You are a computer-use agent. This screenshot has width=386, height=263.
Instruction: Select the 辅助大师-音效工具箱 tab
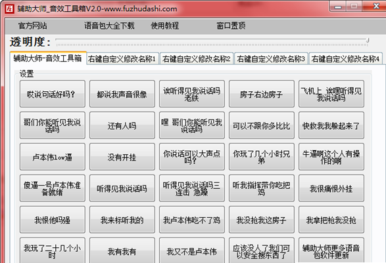pos(48,58)
